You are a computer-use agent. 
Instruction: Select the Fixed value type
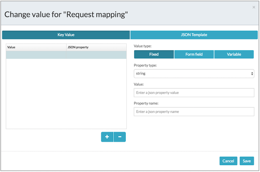coord(154,54)
